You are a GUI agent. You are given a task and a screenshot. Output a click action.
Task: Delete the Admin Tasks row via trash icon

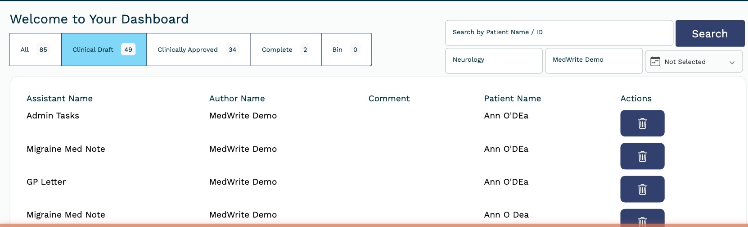point(642,123)
